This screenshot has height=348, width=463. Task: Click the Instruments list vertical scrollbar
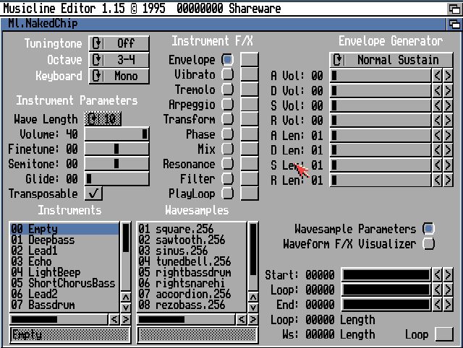click(126, 257)
